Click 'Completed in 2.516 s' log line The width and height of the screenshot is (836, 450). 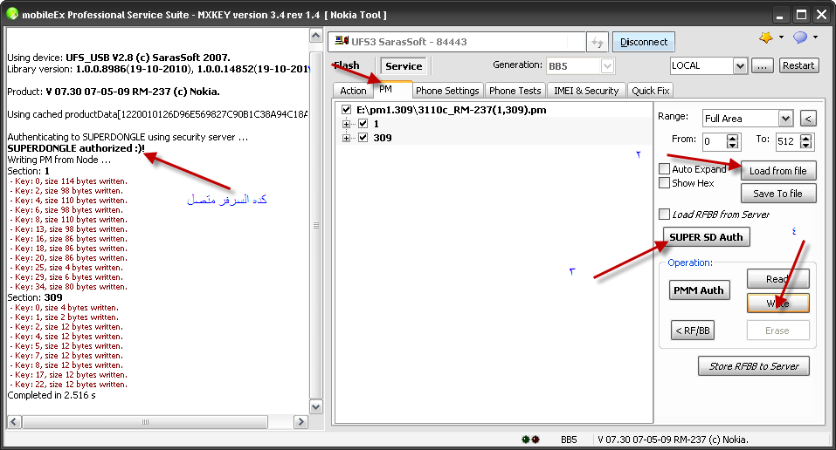tap(52, 395)
